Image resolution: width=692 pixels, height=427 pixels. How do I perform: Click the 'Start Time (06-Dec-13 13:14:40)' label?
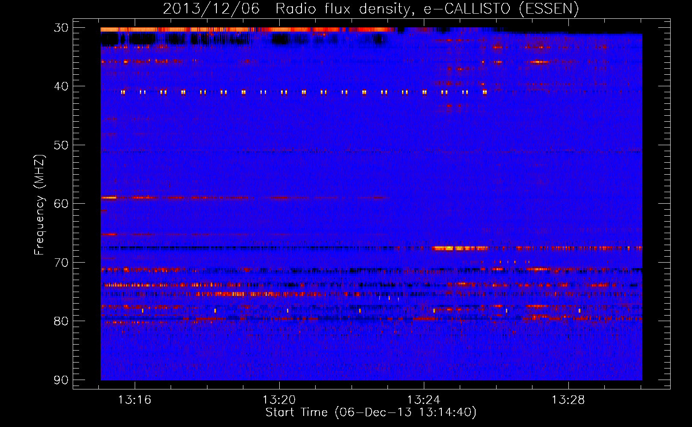[x=371, y=412]
